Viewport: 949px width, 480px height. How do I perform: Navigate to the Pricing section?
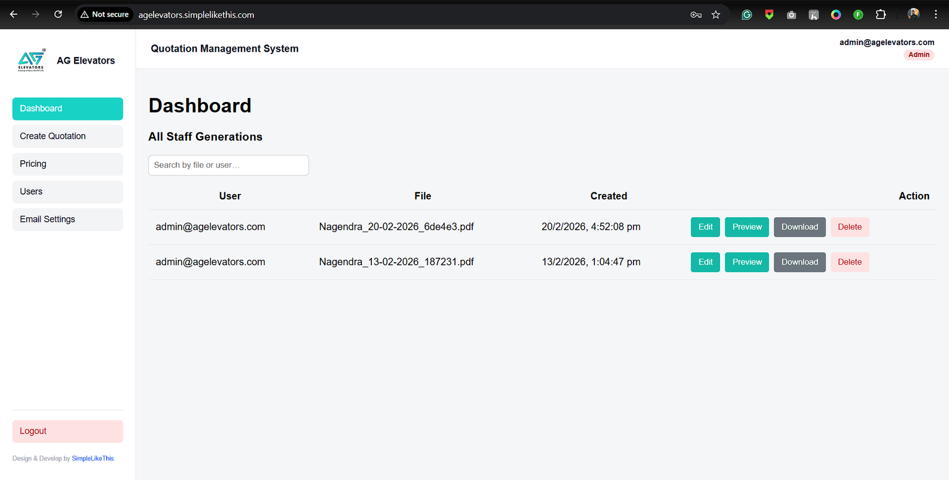[x=68, y=164]
